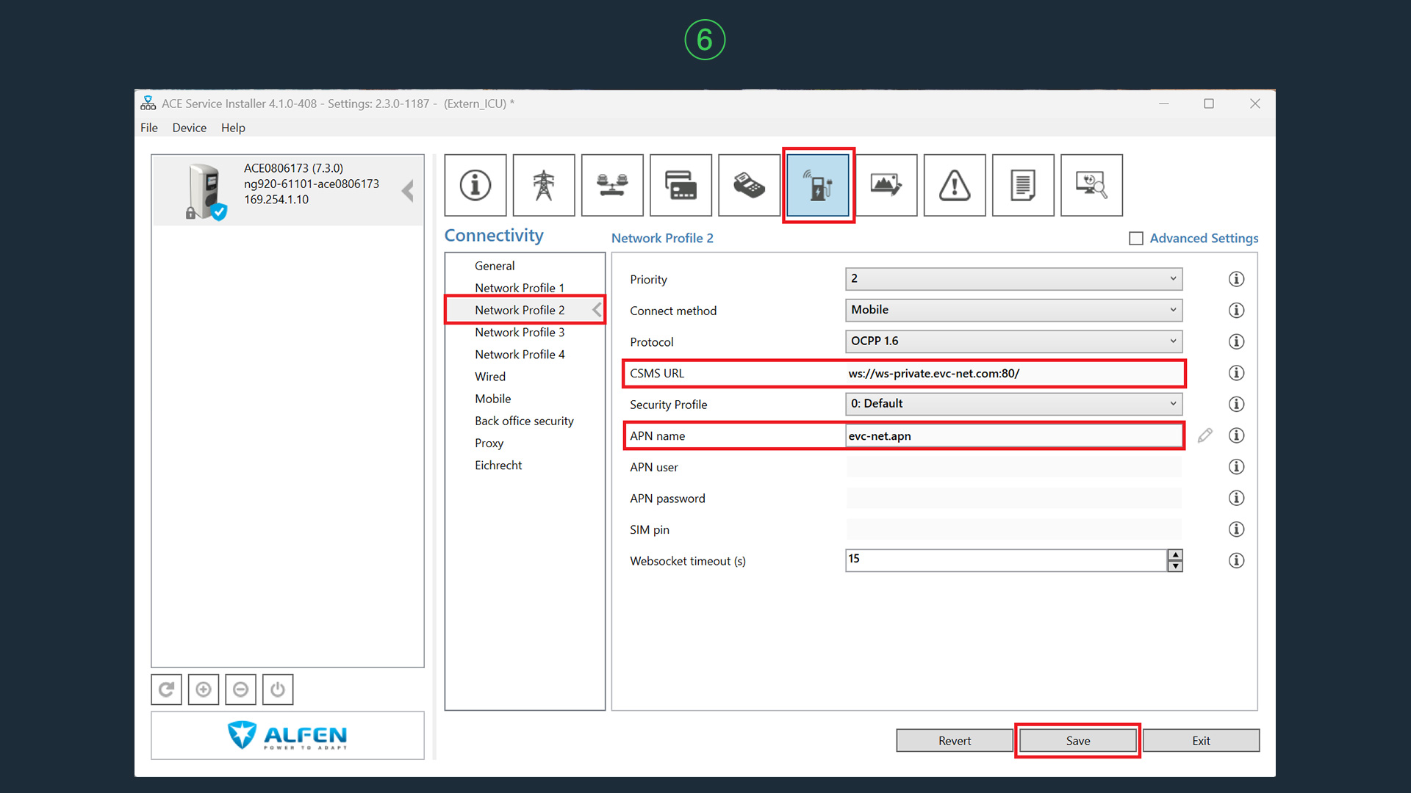Image resolution: width=1411 pixels, height=793 pixels.
Task: Open the General info tab icon
Action: [x=475, y=185]
